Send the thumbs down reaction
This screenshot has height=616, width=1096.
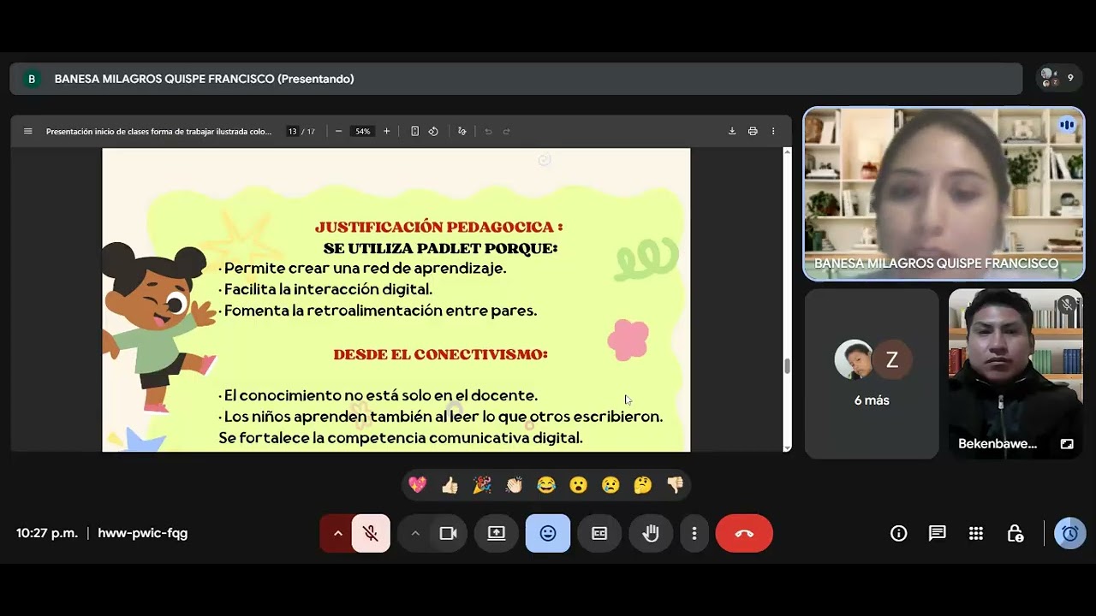675,485
